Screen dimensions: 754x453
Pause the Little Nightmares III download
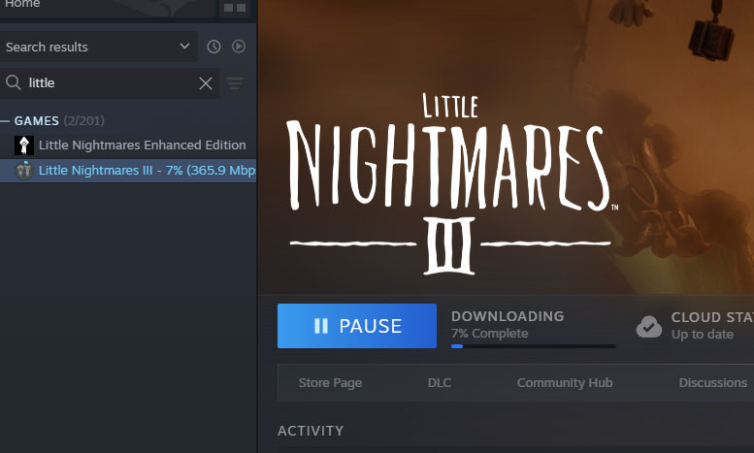click(x=357, y=326)
